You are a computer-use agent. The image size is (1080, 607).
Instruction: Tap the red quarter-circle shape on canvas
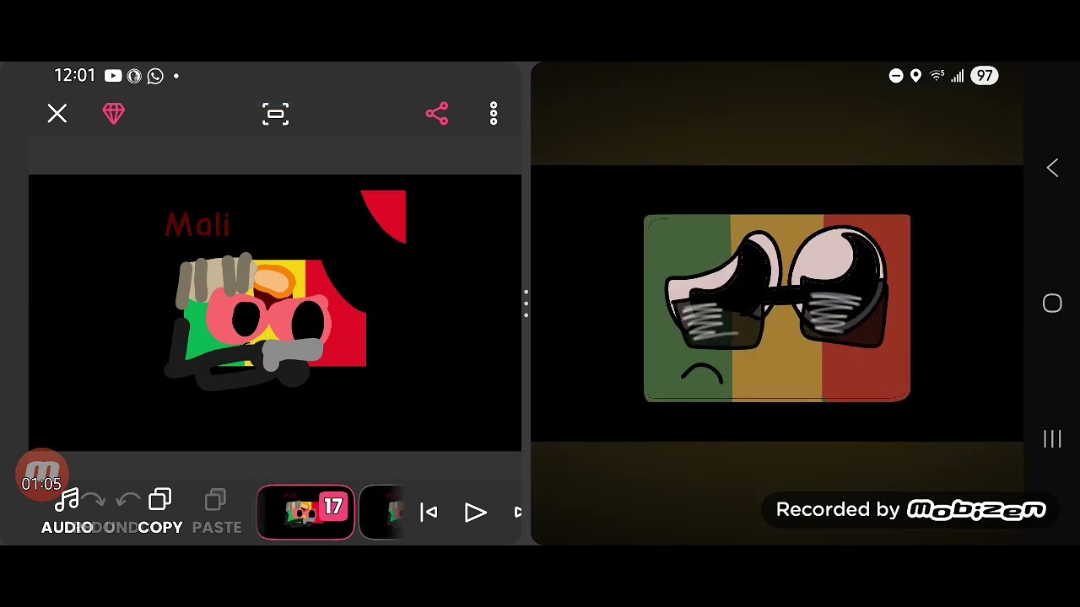(384, 216)
